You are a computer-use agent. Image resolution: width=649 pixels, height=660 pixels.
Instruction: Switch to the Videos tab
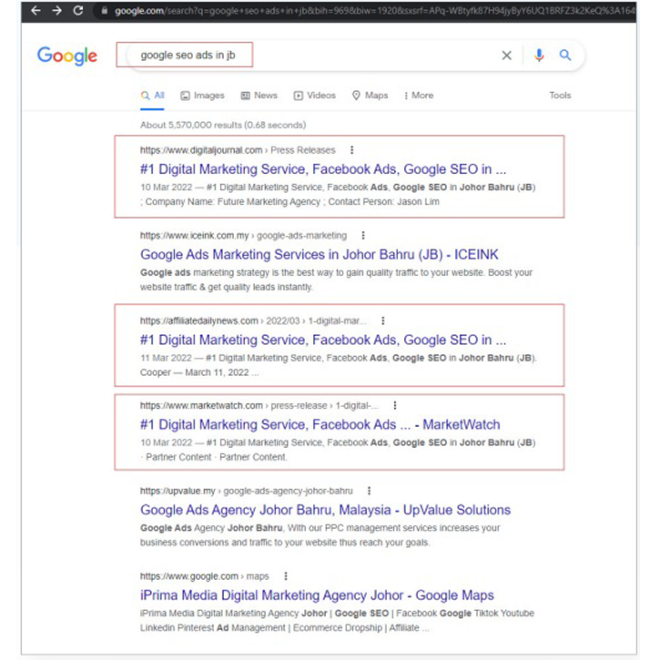coord(314,96)
